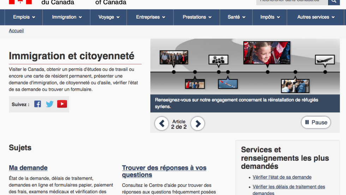This screenshot has width=346, height=195.
Task: Go to previous carousel article
Action: (162, 124)
